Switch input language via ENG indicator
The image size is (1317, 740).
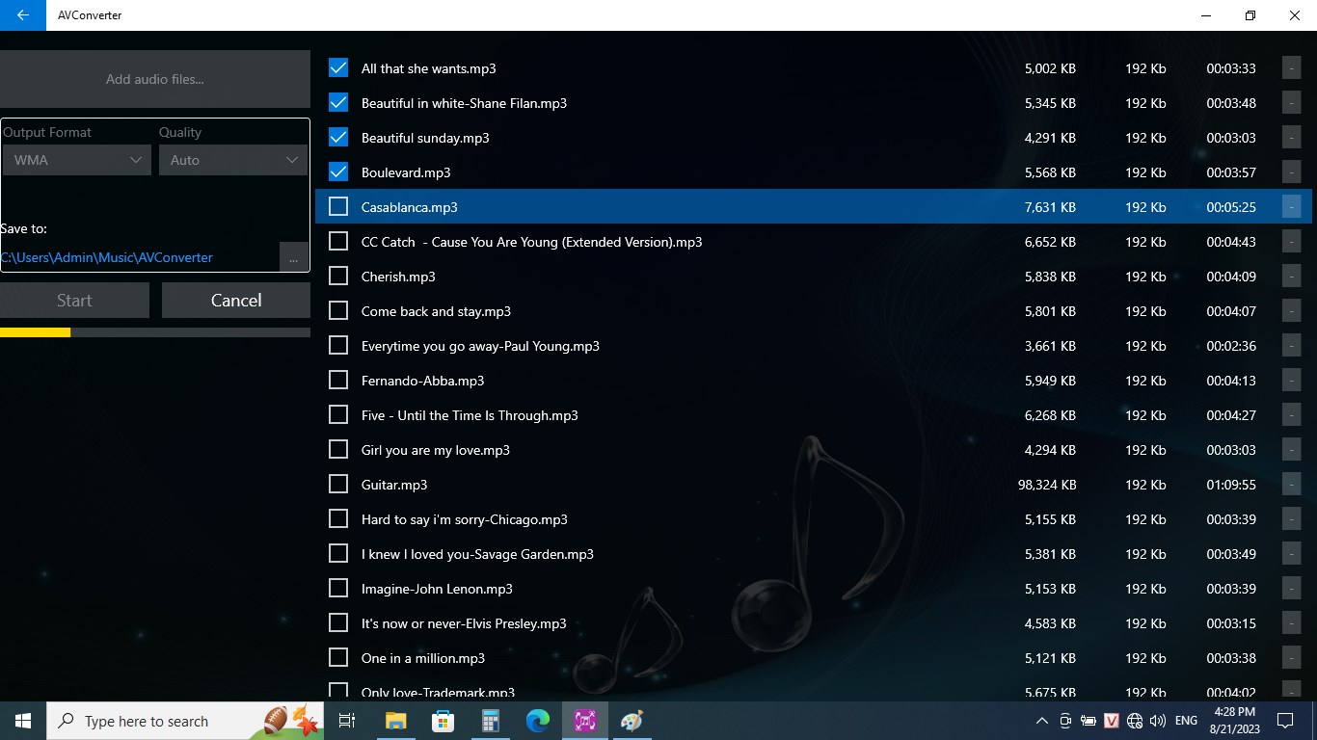click(1186, 721)
